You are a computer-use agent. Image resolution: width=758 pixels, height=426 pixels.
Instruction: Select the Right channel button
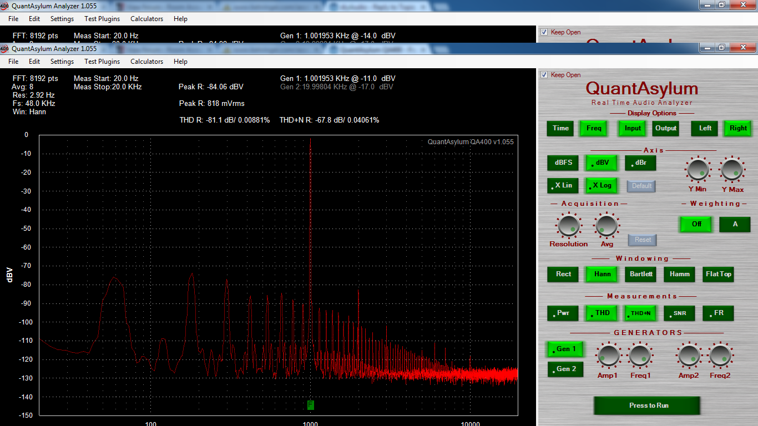(738, 128)
